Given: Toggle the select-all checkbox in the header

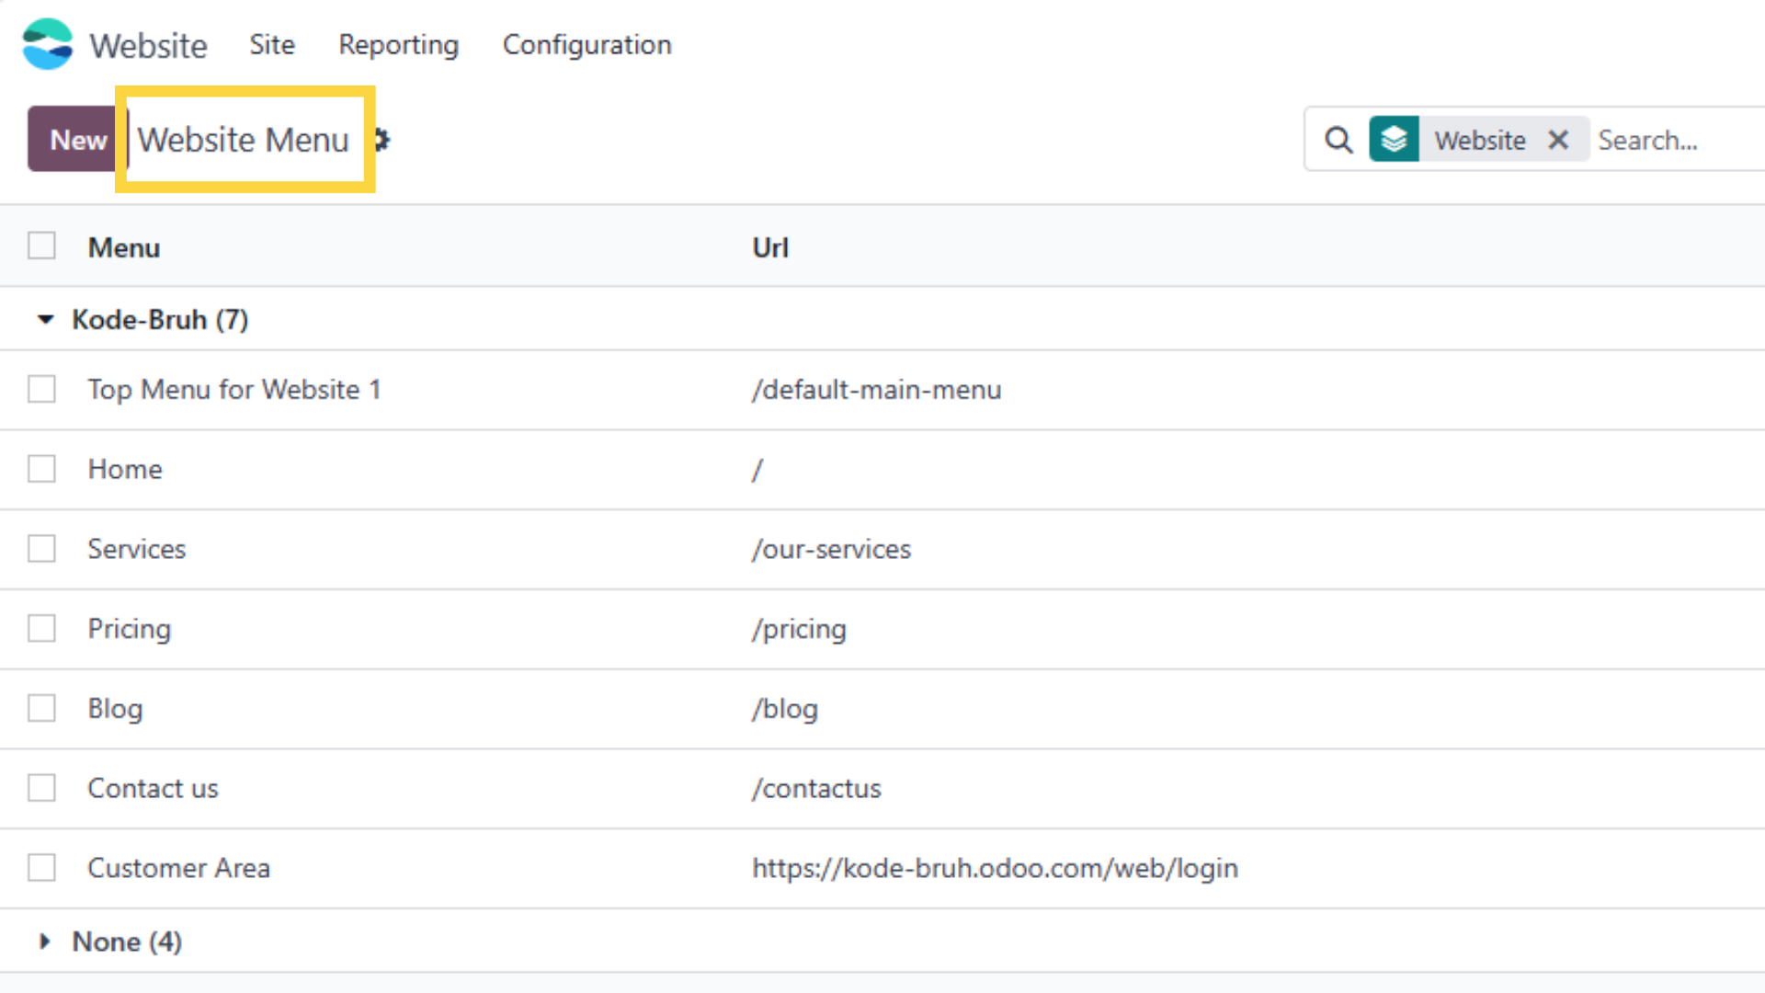Looking at the screenshot, I should coord(41,245).
